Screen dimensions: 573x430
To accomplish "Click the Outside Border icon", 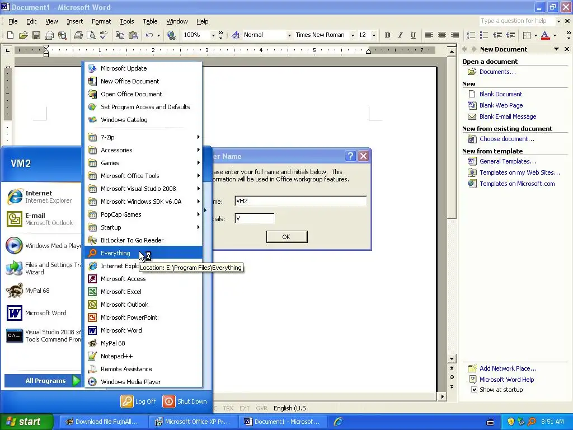I will click(x=527, y=35).
